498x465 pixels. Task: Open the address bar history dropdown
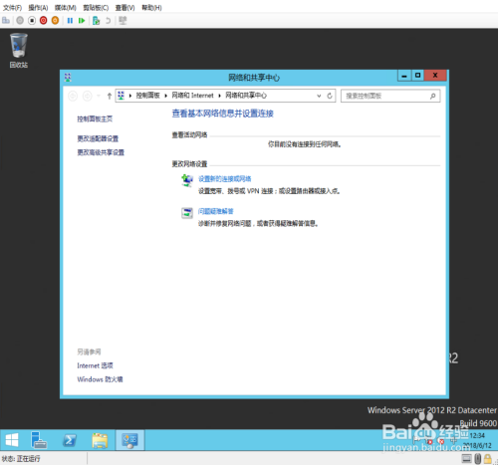point(319,96)
